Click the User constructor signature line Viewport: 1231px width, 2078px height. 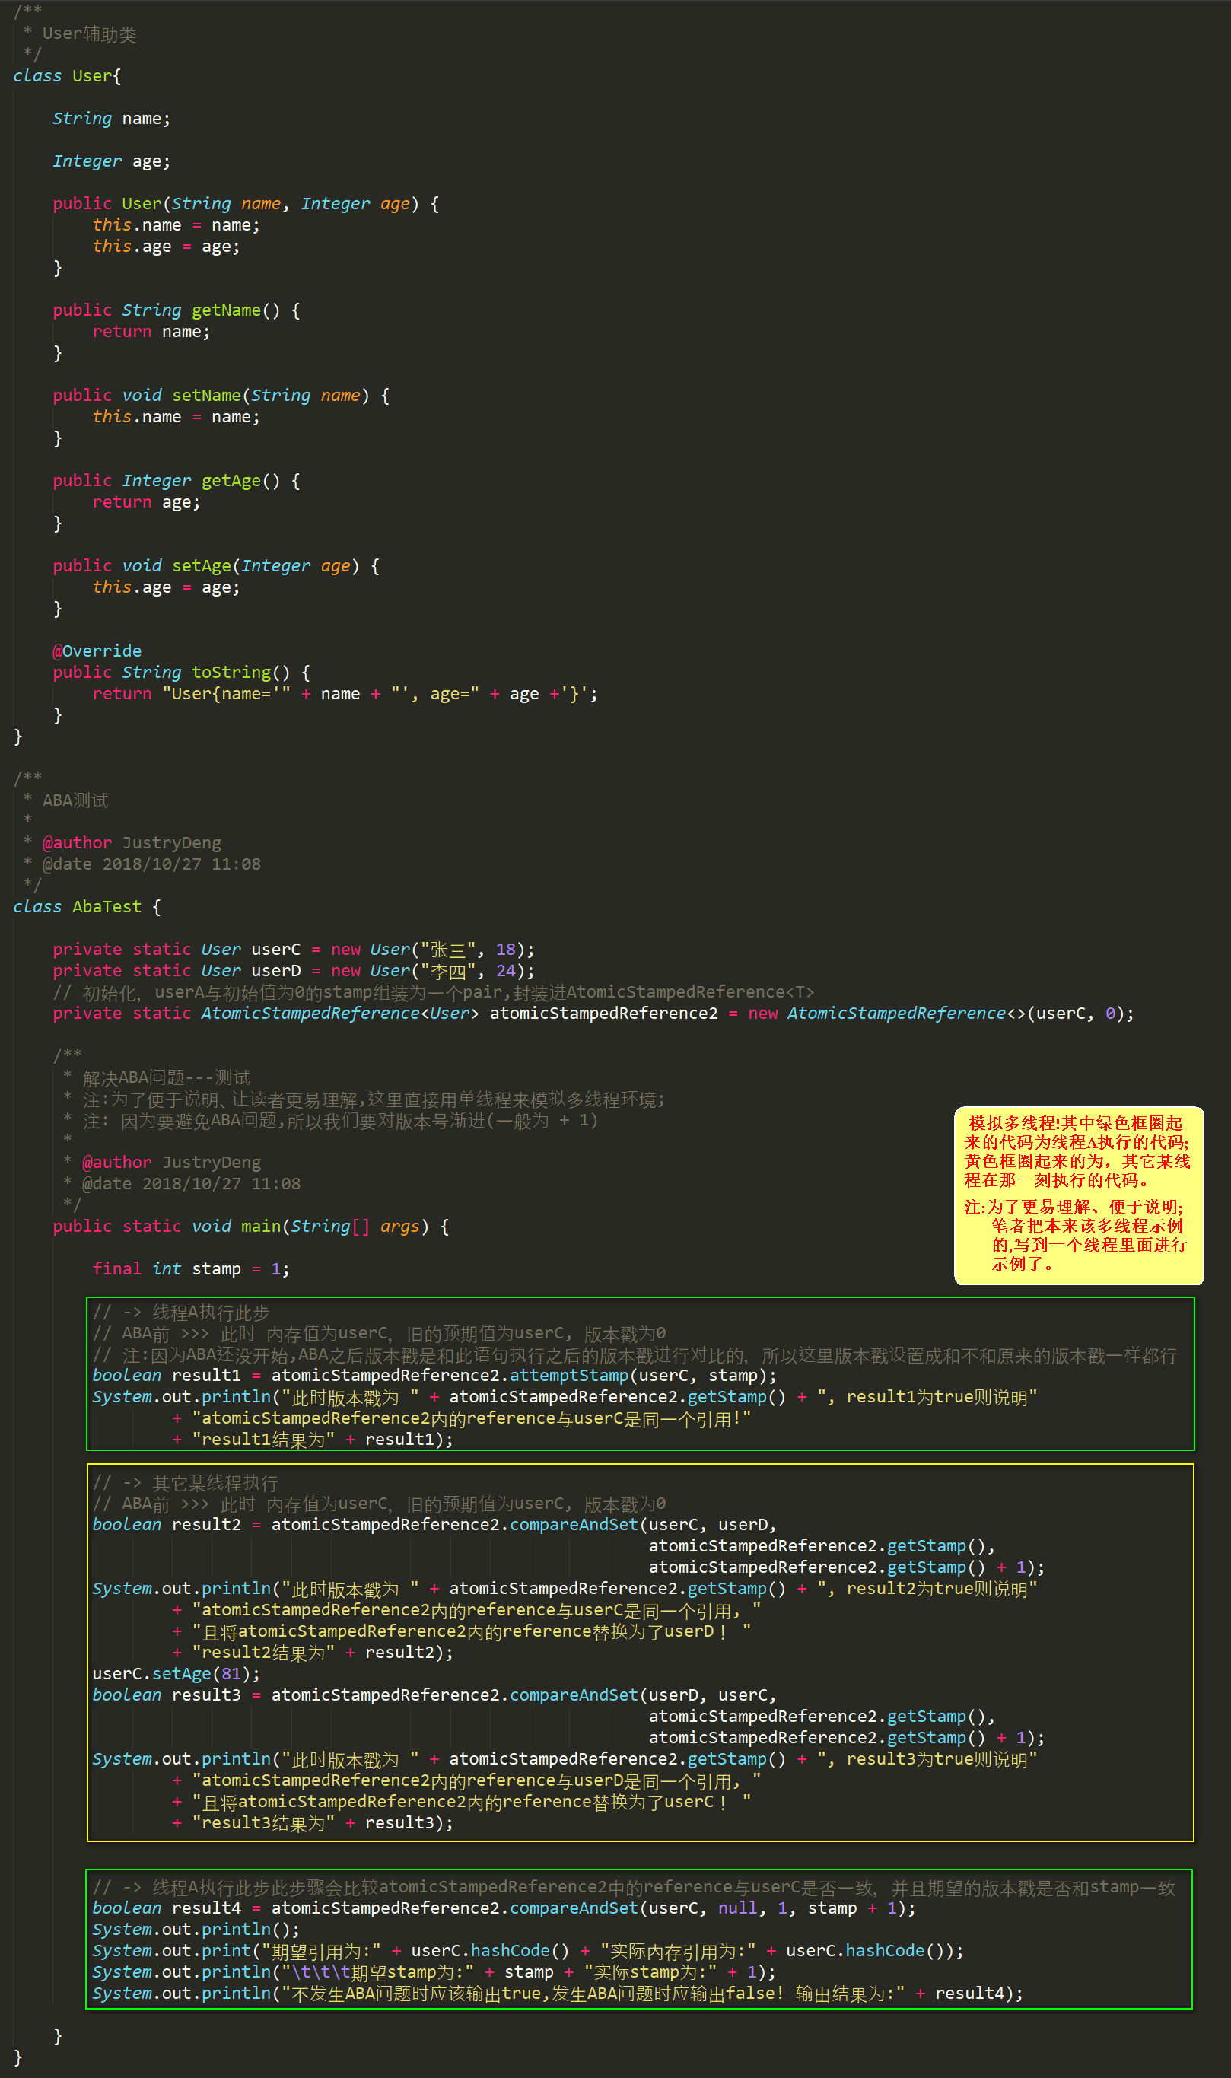tap(246, 204)
